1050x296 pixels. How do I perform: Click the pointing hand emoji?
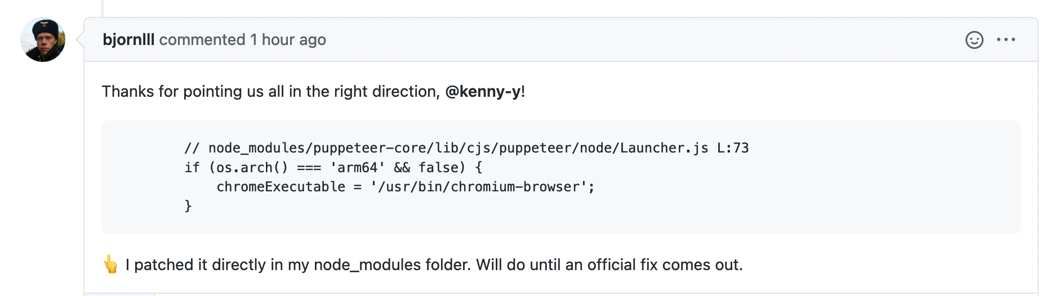(x=111, y=264)
